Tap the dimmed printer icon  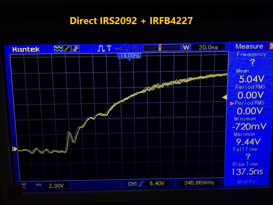135,48
